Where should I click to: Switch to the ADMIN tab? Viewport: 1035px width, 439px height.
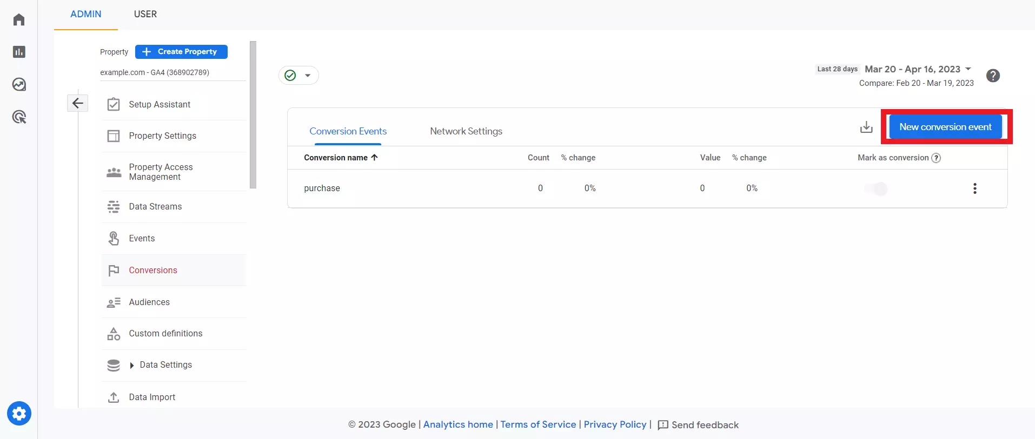[86, 14]
